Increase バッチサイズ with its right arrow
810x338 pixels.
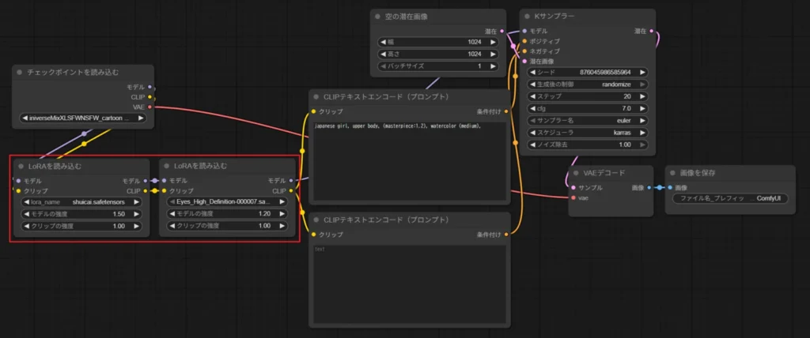coord(493,66)
